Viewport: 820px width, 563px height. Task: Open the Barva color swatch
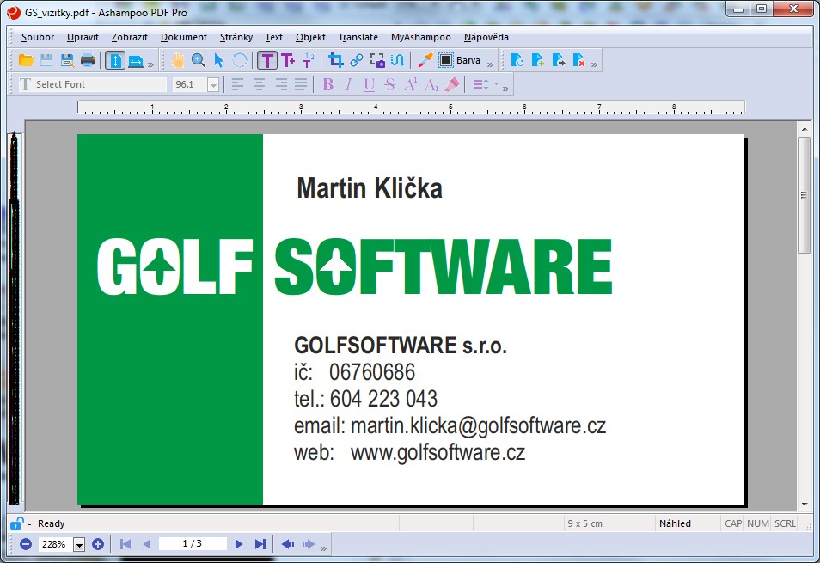click(444, 60)
